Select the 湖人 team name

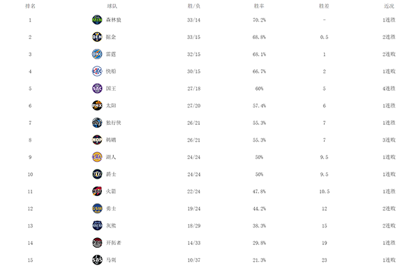pos(111,157)
